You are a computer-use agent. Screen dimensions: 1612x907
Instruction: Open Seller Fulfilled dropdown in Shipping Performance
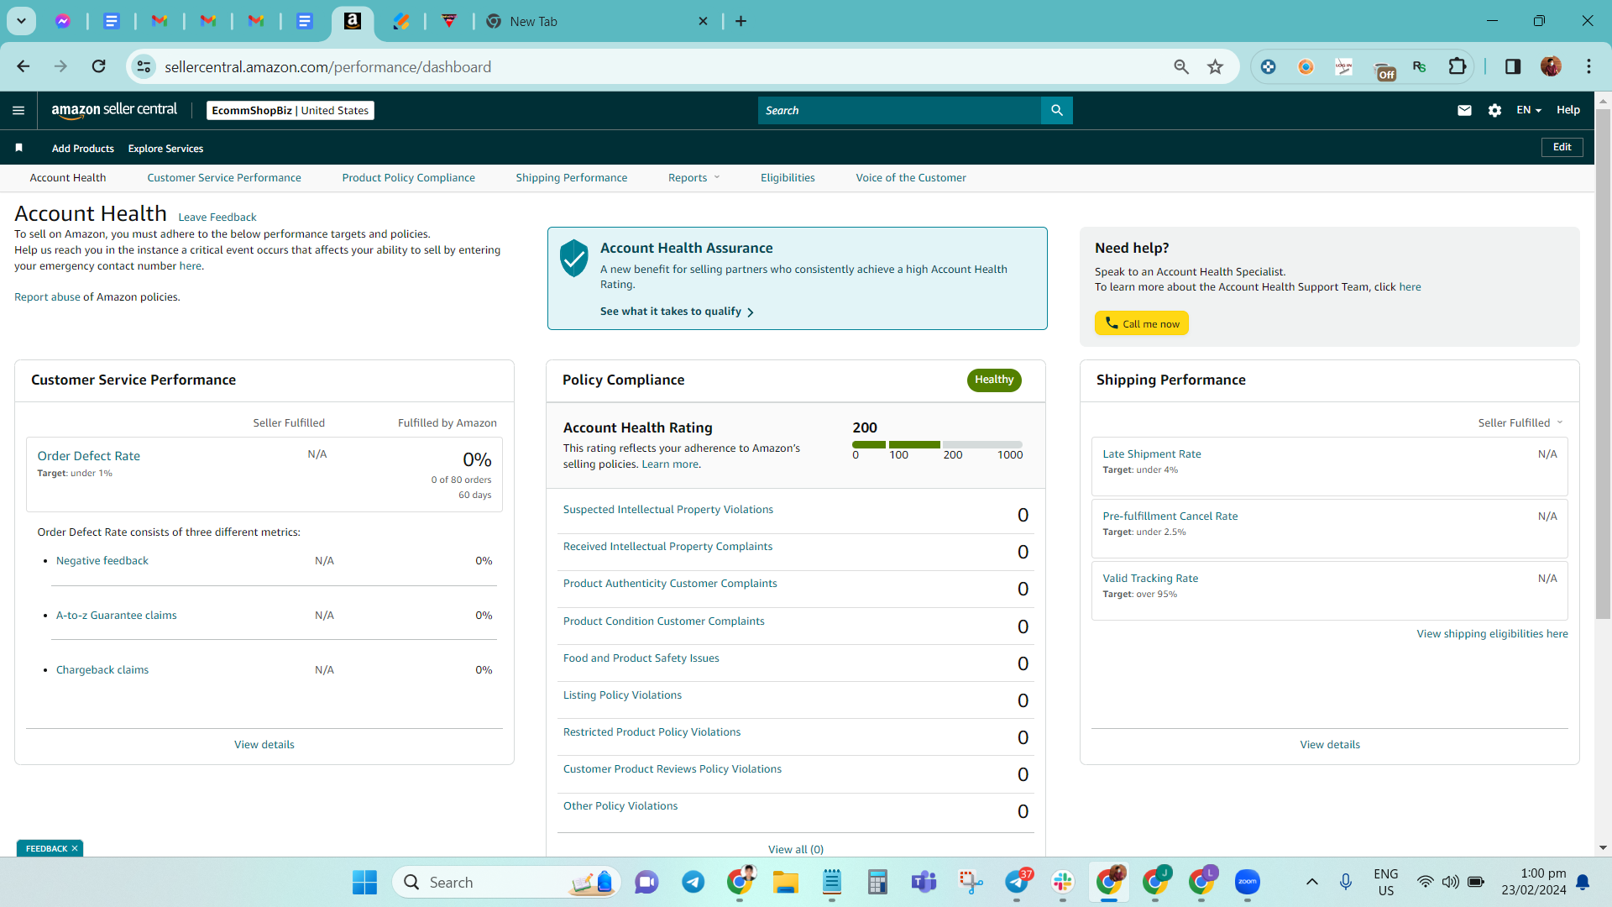(x=1520, y=422)
